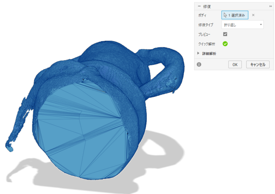Click the green クイック解析 checkmark icon

[225, 44]
